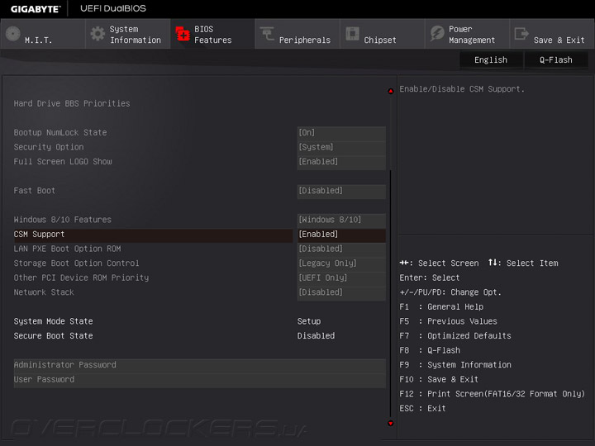This screenshot has width=595, height=446.
Task: Click the System Mode State value Setup
Action: [x=309, y=321]
